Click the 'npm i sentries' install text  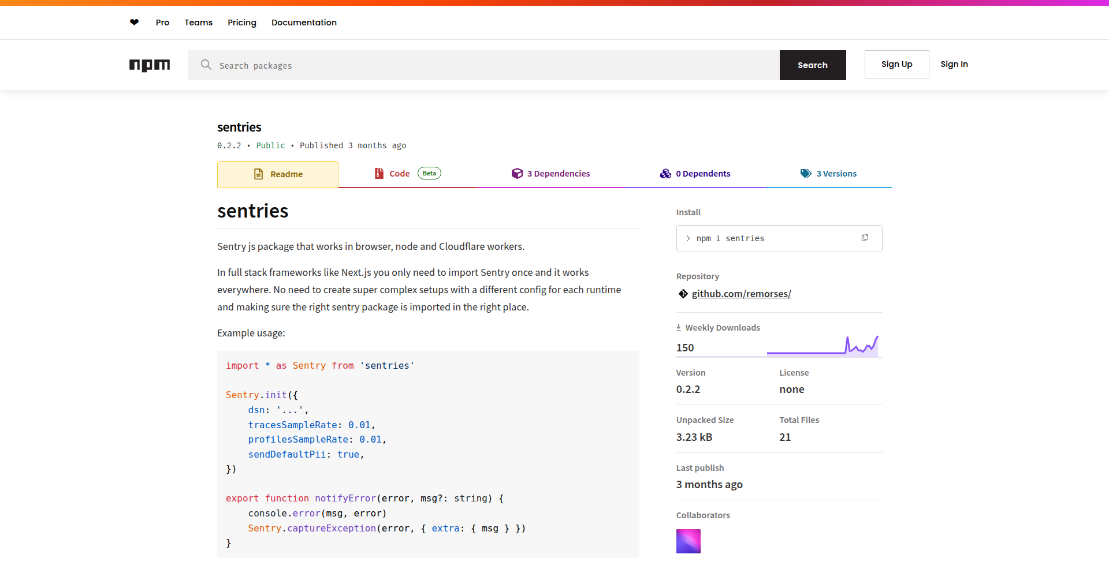(730, 238)
